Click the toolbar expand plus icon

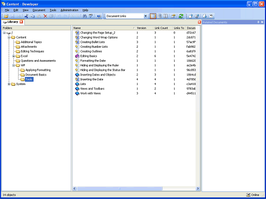73,16
